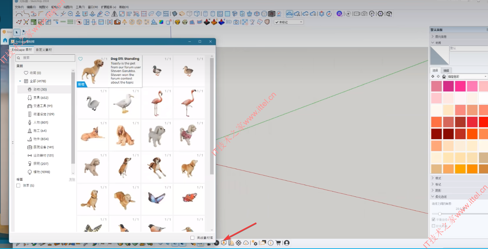Collapse the 全部 (4178) category tree arrow
The width and height of the screenshot is (488, 249).
point(20,81)
